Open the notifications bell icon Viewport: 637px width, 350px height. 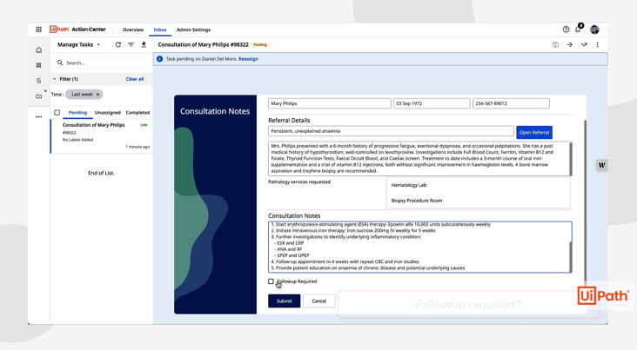click(578, 30)
